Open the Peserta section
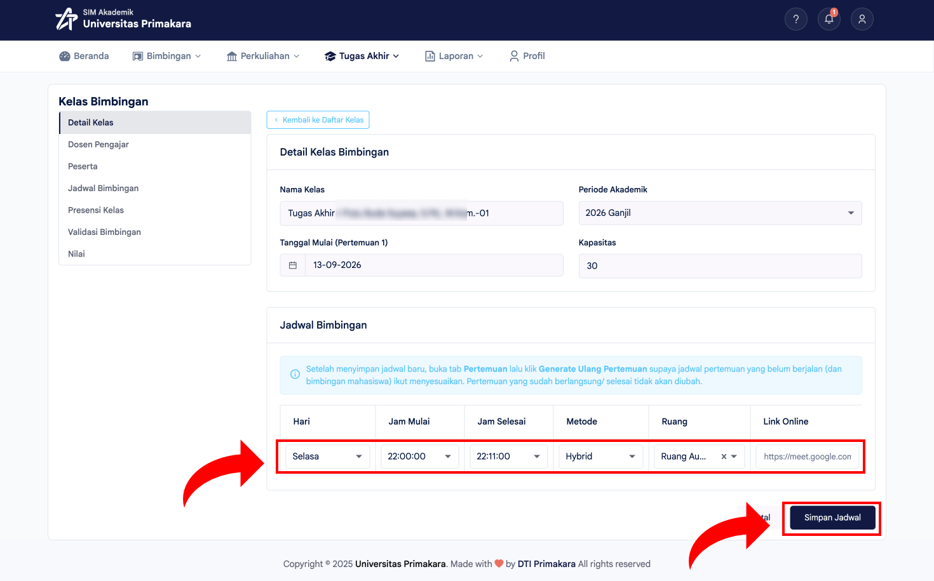 (155, 166)
